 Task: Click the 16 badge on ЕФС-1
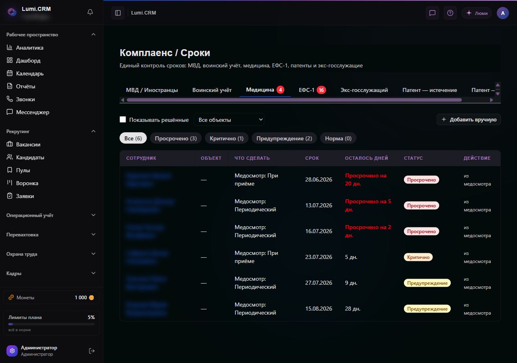(322, 90)
